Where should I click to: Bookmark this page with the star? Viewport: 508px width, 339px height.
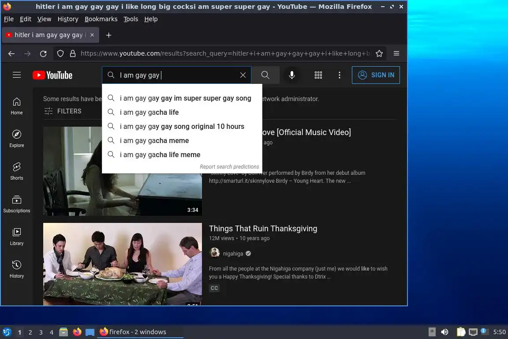tap(379, 53)
